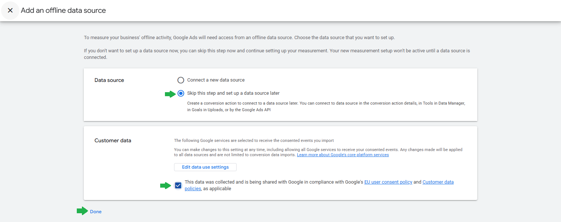
Task: Click the Add an offline data source title
Action: tap(63, 11)
